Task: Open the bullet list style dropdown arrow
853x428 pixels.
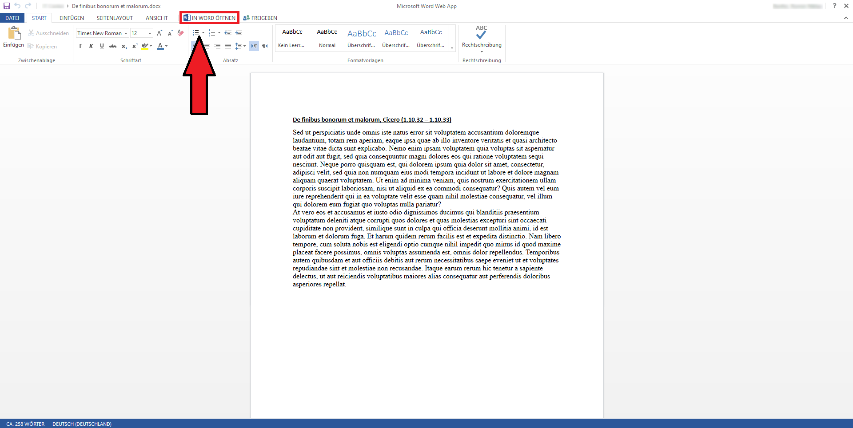Action: [203, 33]
